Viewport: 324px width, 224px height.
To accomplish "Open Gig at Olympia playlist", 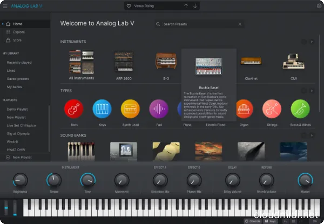I will [18, 133].
